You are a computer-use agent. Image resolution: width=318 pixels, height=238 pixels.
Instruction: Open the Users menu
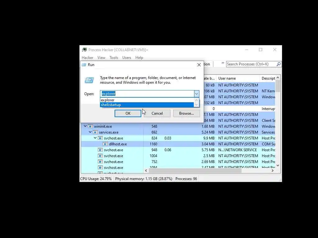pyautogui.click(x=127, y=58)
